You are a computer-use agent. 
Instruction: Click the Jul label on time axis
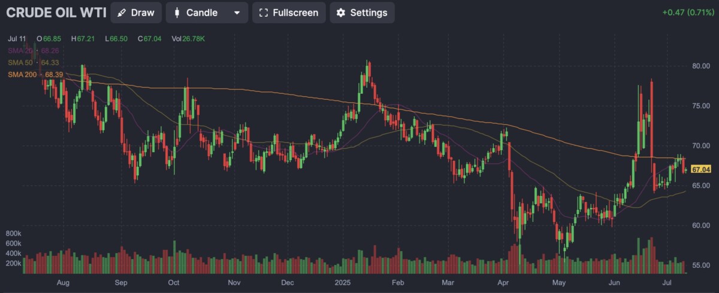coord(668,282)
